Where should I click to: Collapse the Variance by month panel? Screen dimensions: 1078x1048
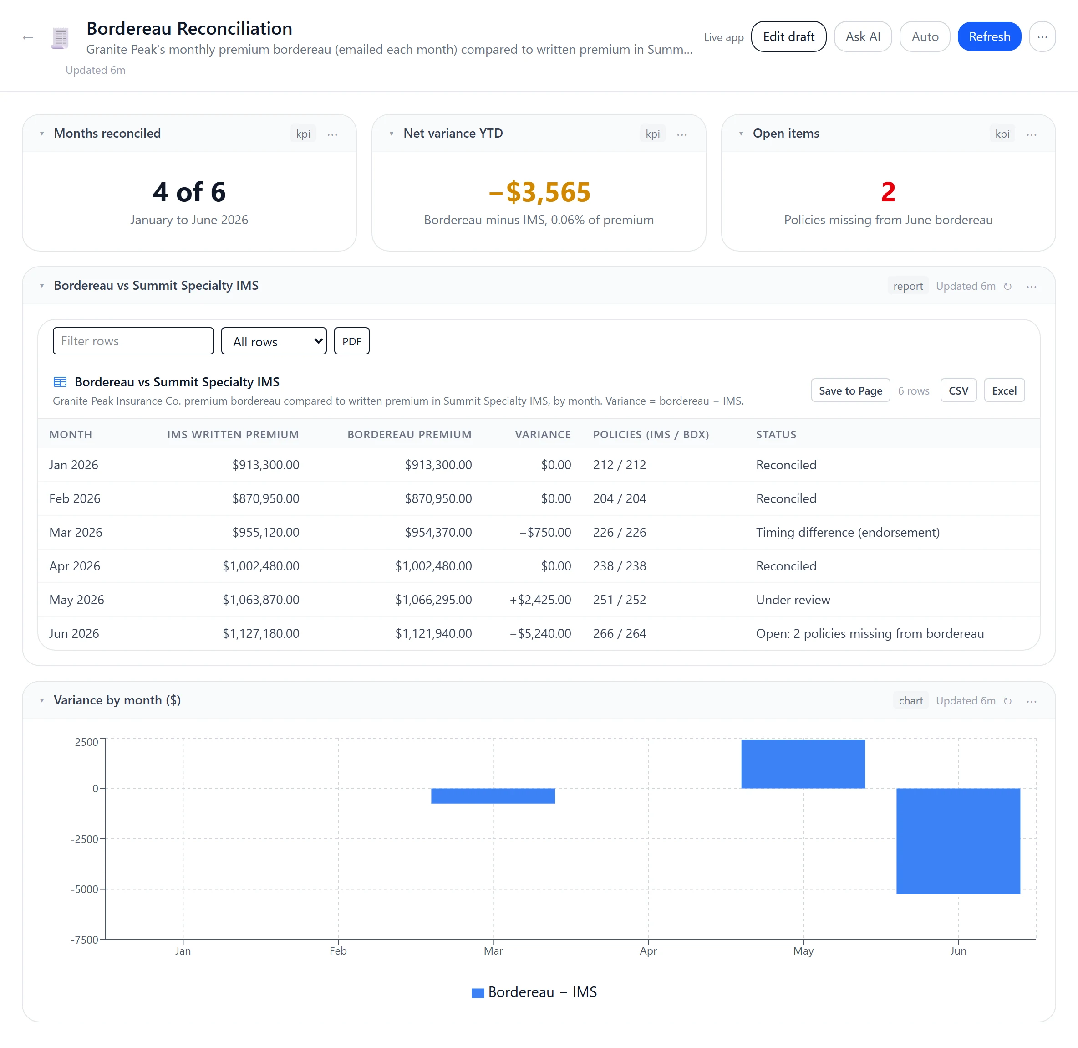tap(42, 700)
